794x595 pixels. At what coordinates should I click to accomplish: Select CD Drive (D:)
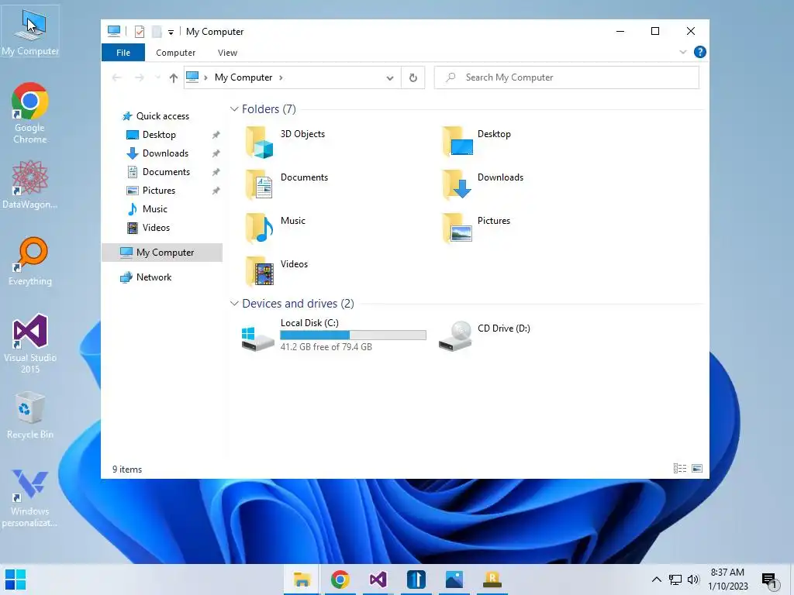pyautogui.click(x=485, y=335)
